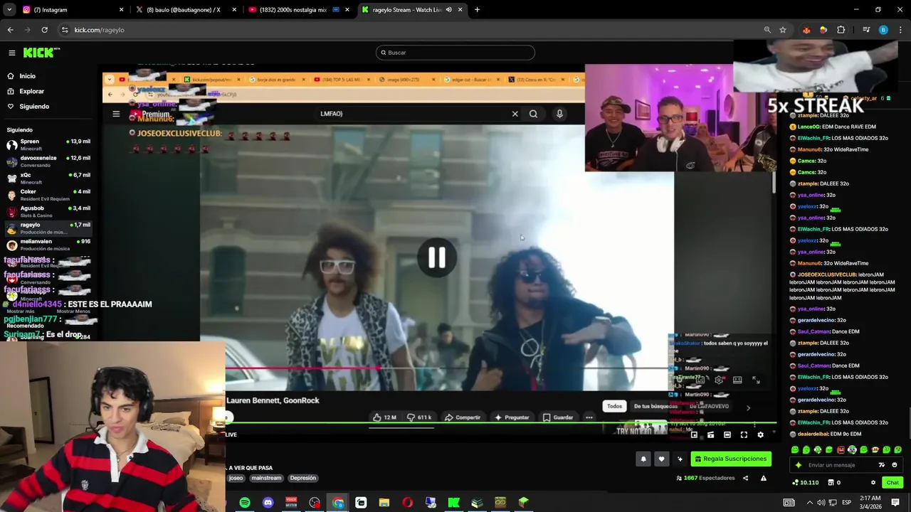Screen dimensions: 911x512
Task: Bookmark this page with the star
Action: point(783,30)
